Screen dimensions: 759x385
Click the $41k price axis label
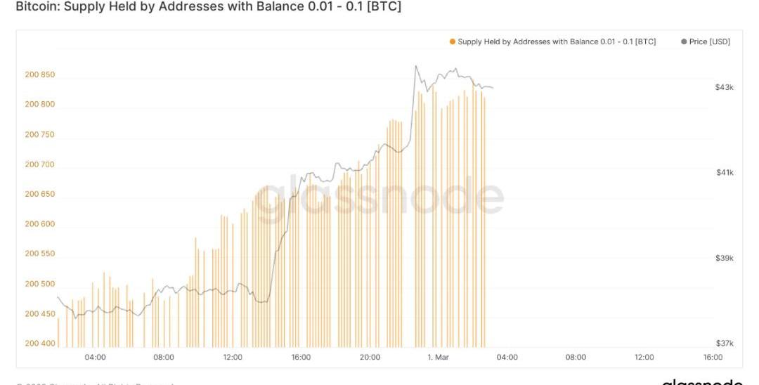(725, 173)
